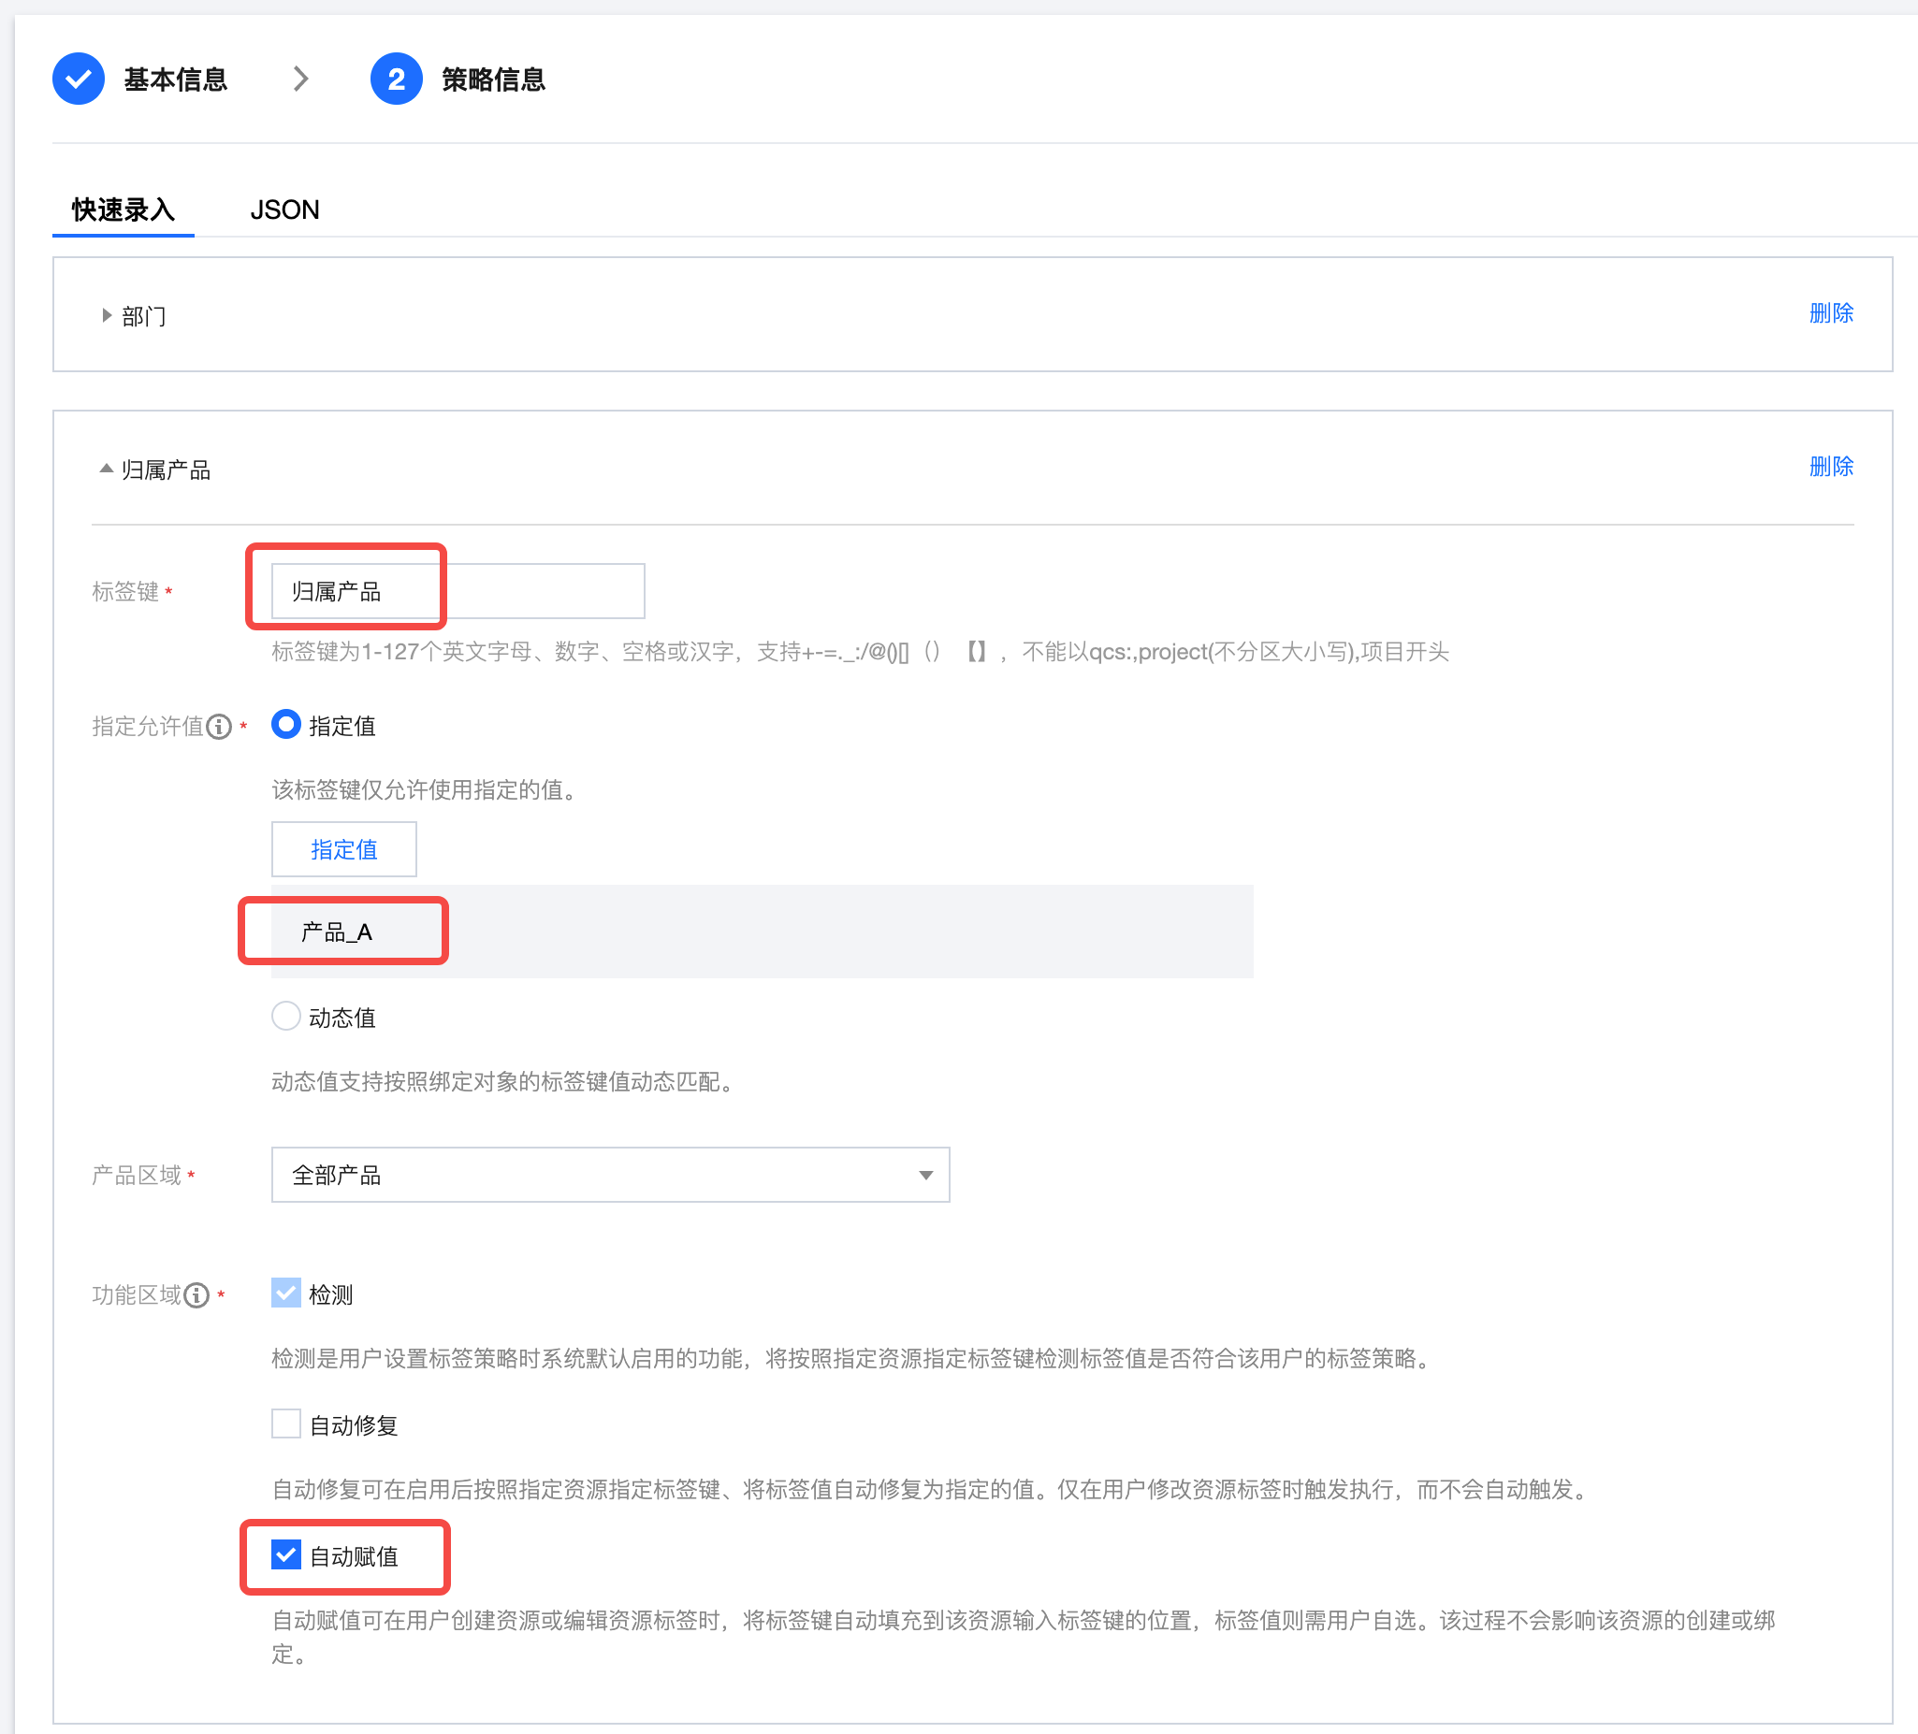Select the 指定值 radio button
This screenshot has width=1918, height=1734.
285,725
